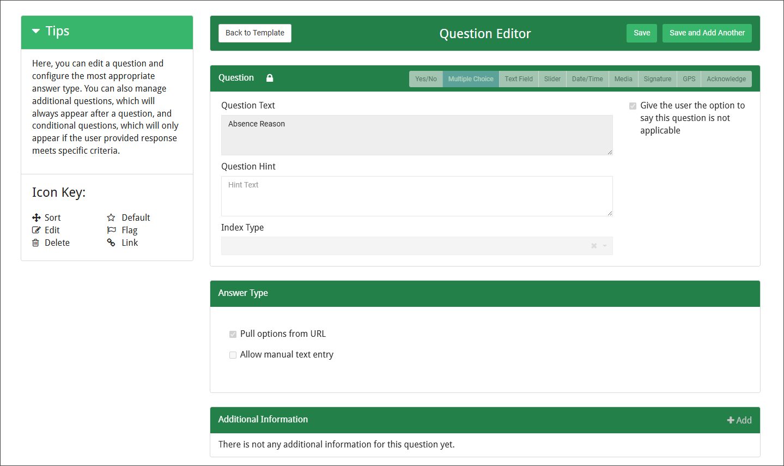This screenshot has height=466, width=784.
Task: Click the Delete trash icon in the Icon Key
Action: pos(36,243)
